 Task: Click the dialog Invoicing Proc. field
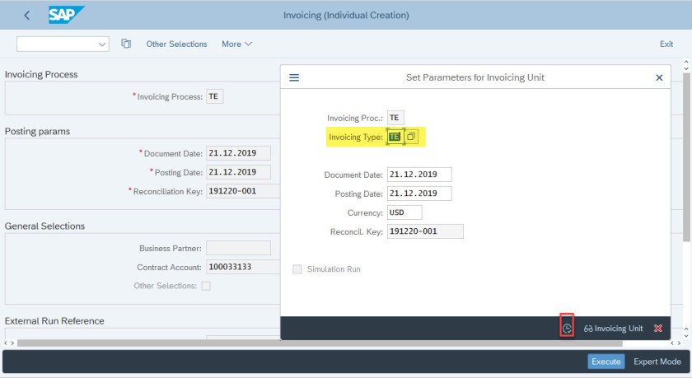[x=395, y=118]
